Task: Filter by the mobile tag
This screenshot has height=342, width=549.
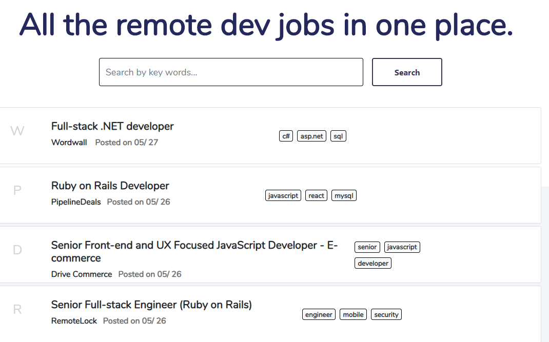Action: pyautogui.click(x=354, y=314)
